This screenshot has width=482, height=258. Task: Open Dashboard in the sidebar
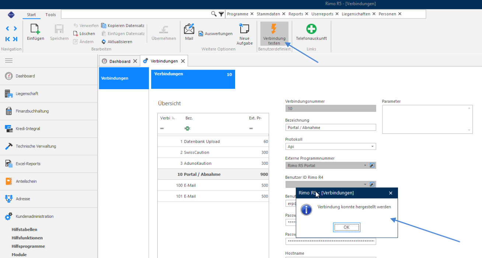(49, 76)
